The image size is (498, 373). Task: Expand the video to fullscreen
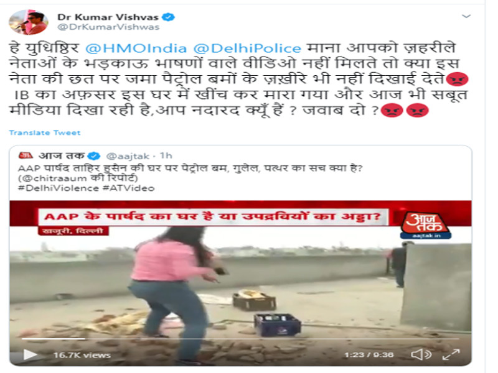click(451, 354)
